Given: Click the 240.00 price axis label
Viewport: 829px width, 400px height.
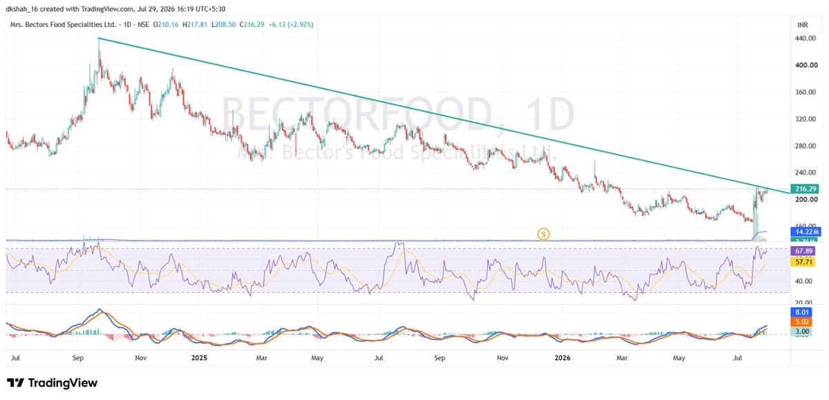Looking at the screenshot, I should [806, 173].
